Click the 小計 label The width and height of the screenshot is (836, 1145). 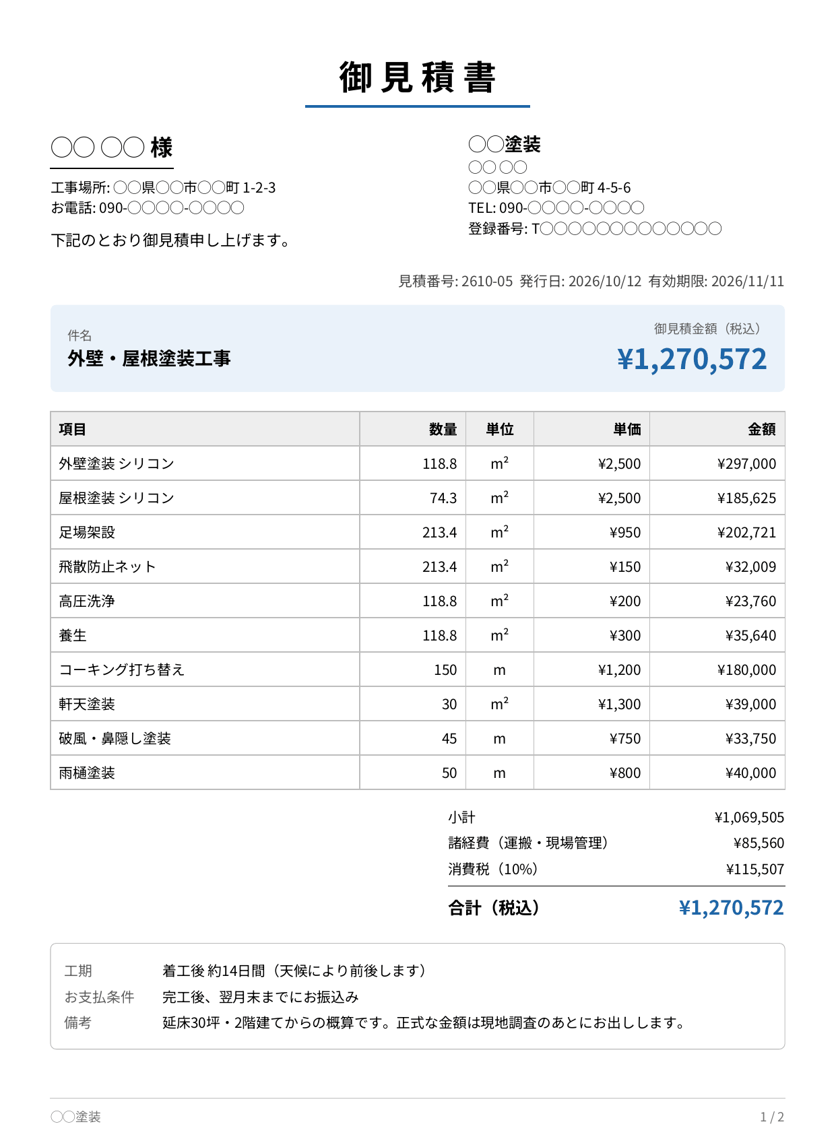(462, 817)
